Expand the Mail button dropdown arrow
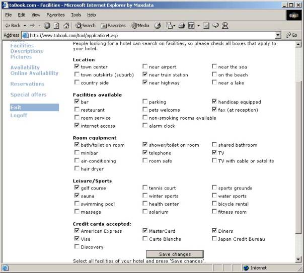The image size is (304, 273). pos(174,25)
